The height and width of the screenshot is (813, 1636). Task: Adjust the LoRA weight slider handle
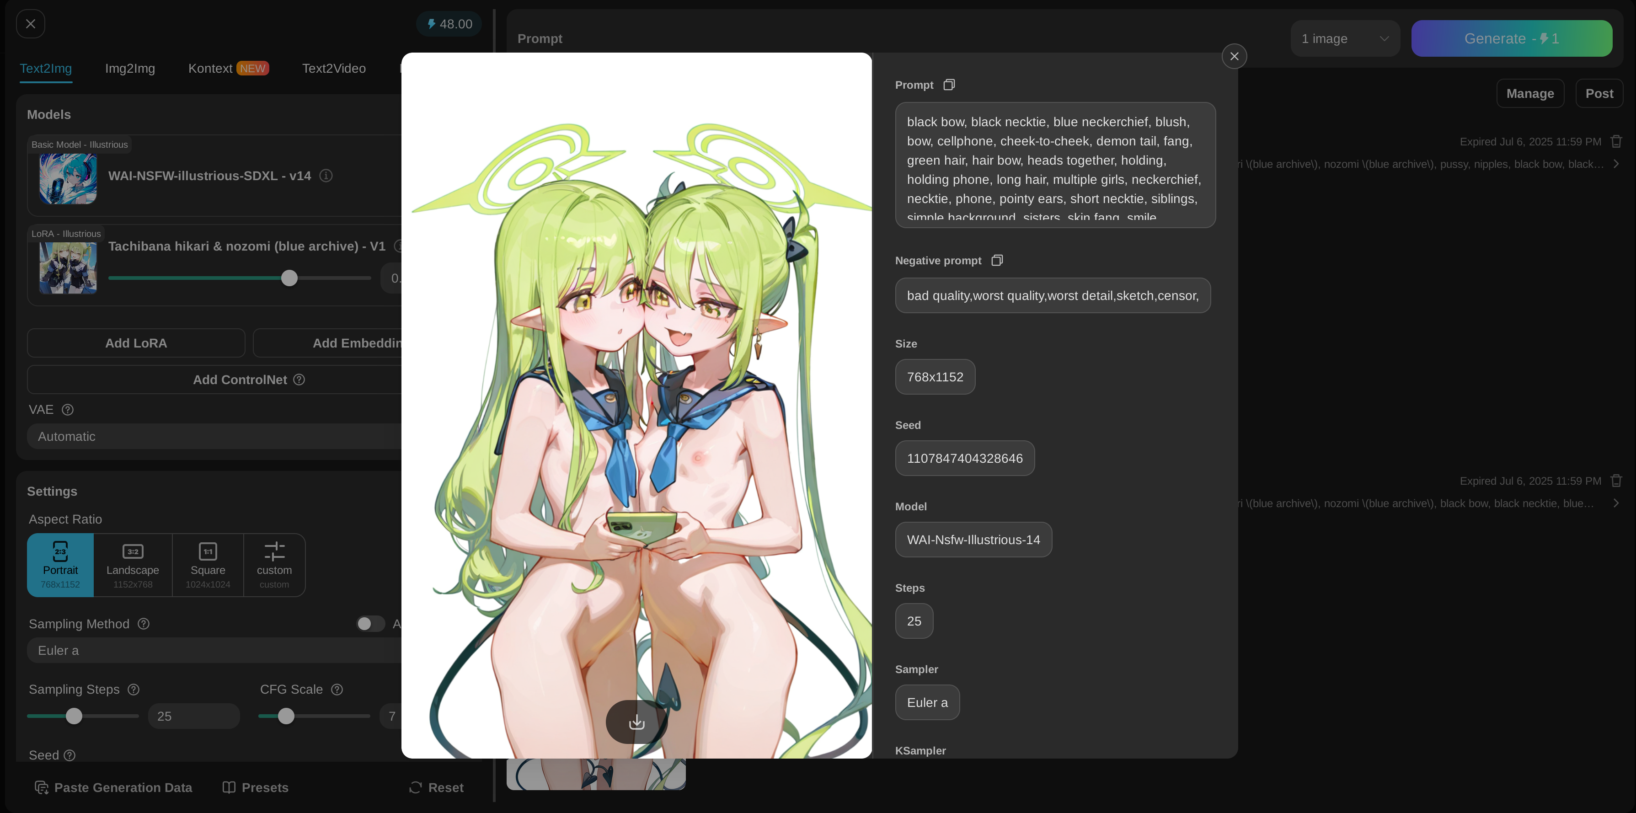(x=289, y=278)
